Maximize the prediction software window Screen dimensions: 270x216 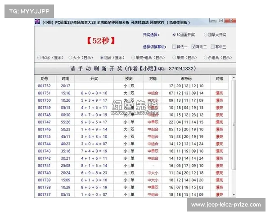pos(221,21)
